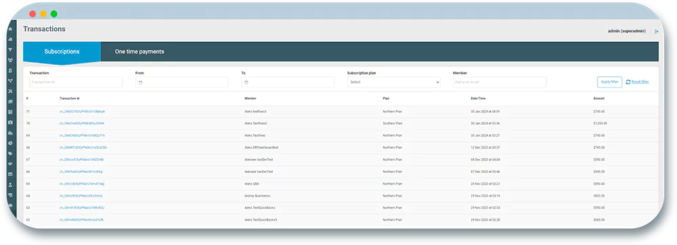677x245 pixels.
Task: Click the calendar icon in To field
Action: point(246,82)
